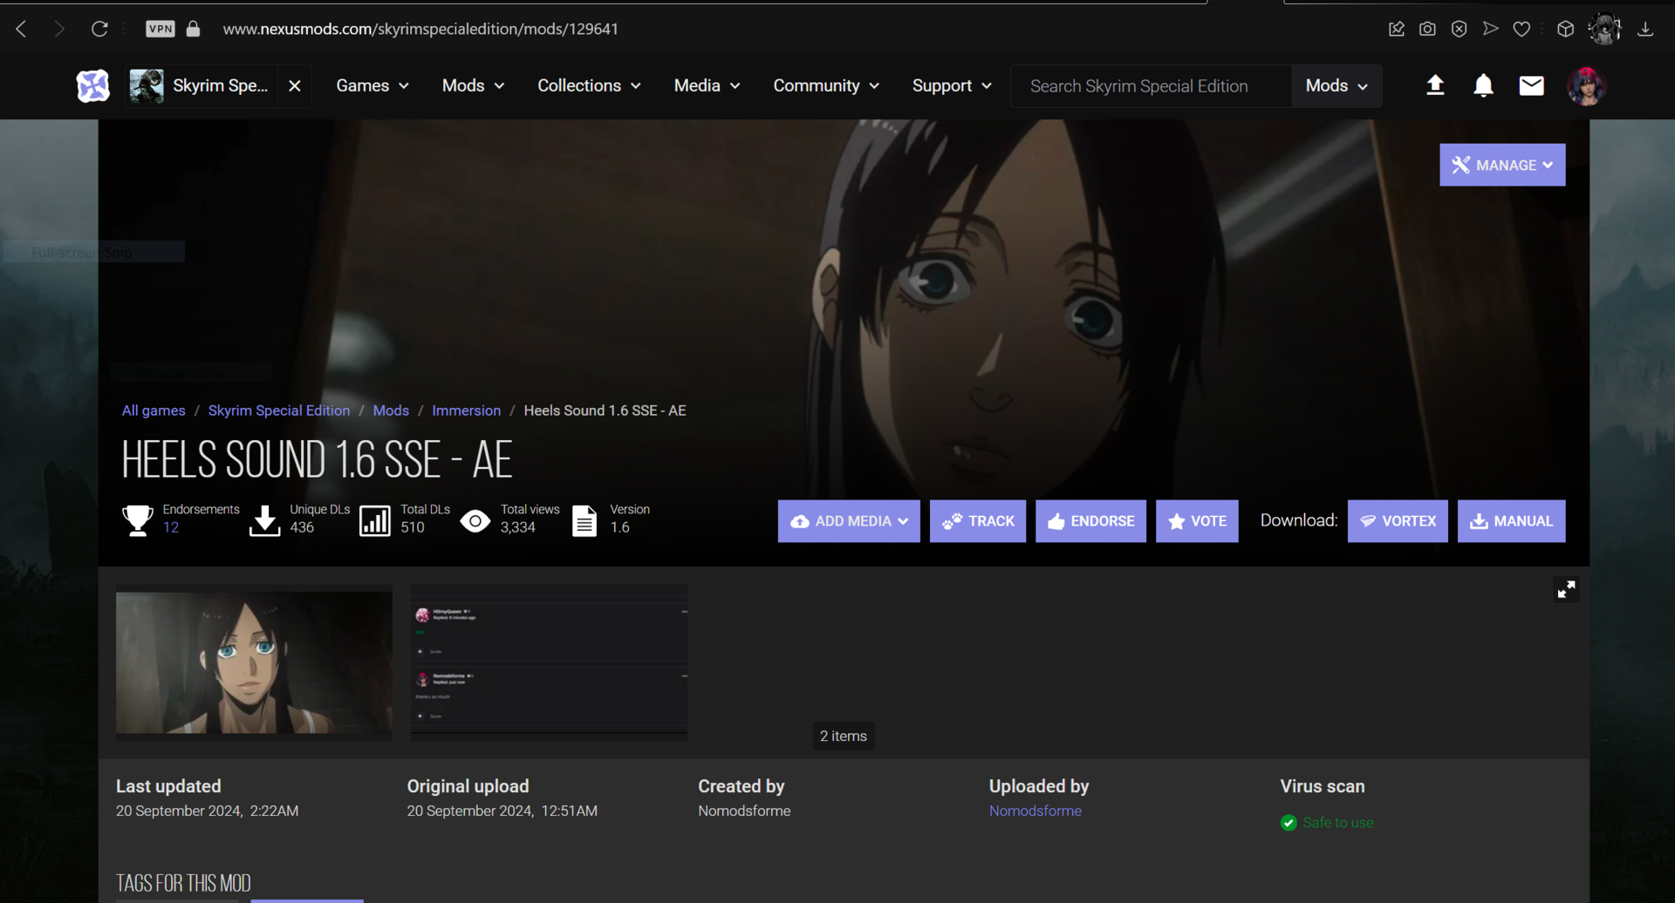1675x903 pixels.
Task: Open the search category Mods dropdown
Action: click(x=1337, y=86)
